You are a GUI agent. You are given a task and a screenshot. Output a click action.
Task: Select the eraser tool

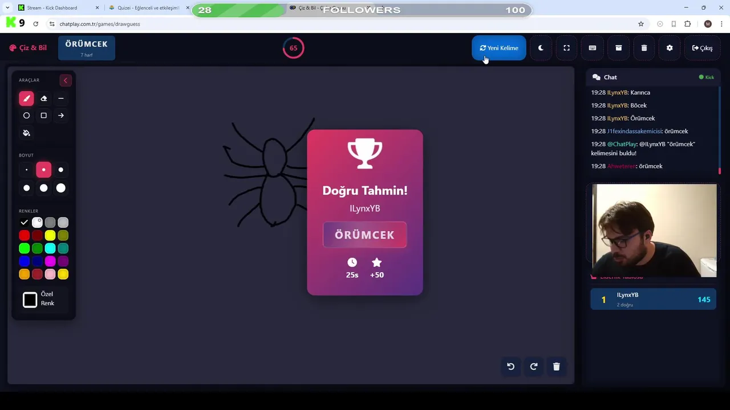(x=43, y=99)
